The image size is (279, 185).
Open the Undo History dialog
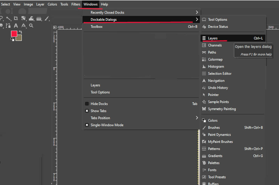[x=218, y=88]
